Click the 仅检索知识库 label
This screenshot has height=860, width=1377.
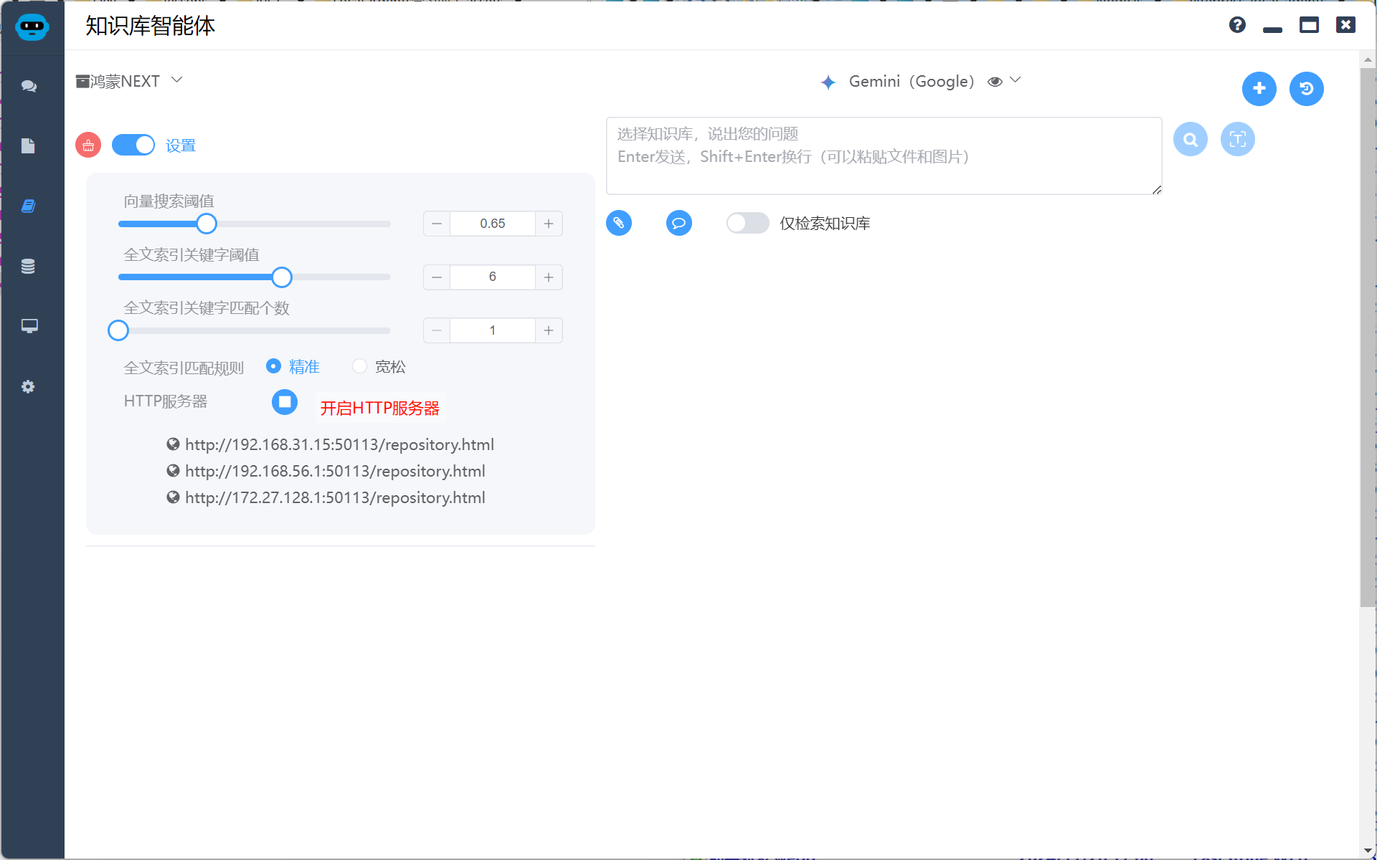(x=825, y=224)
